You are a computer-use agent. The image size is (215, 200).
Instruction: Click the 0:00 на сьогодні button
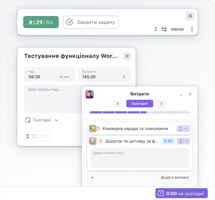click(x=182, y=193)
